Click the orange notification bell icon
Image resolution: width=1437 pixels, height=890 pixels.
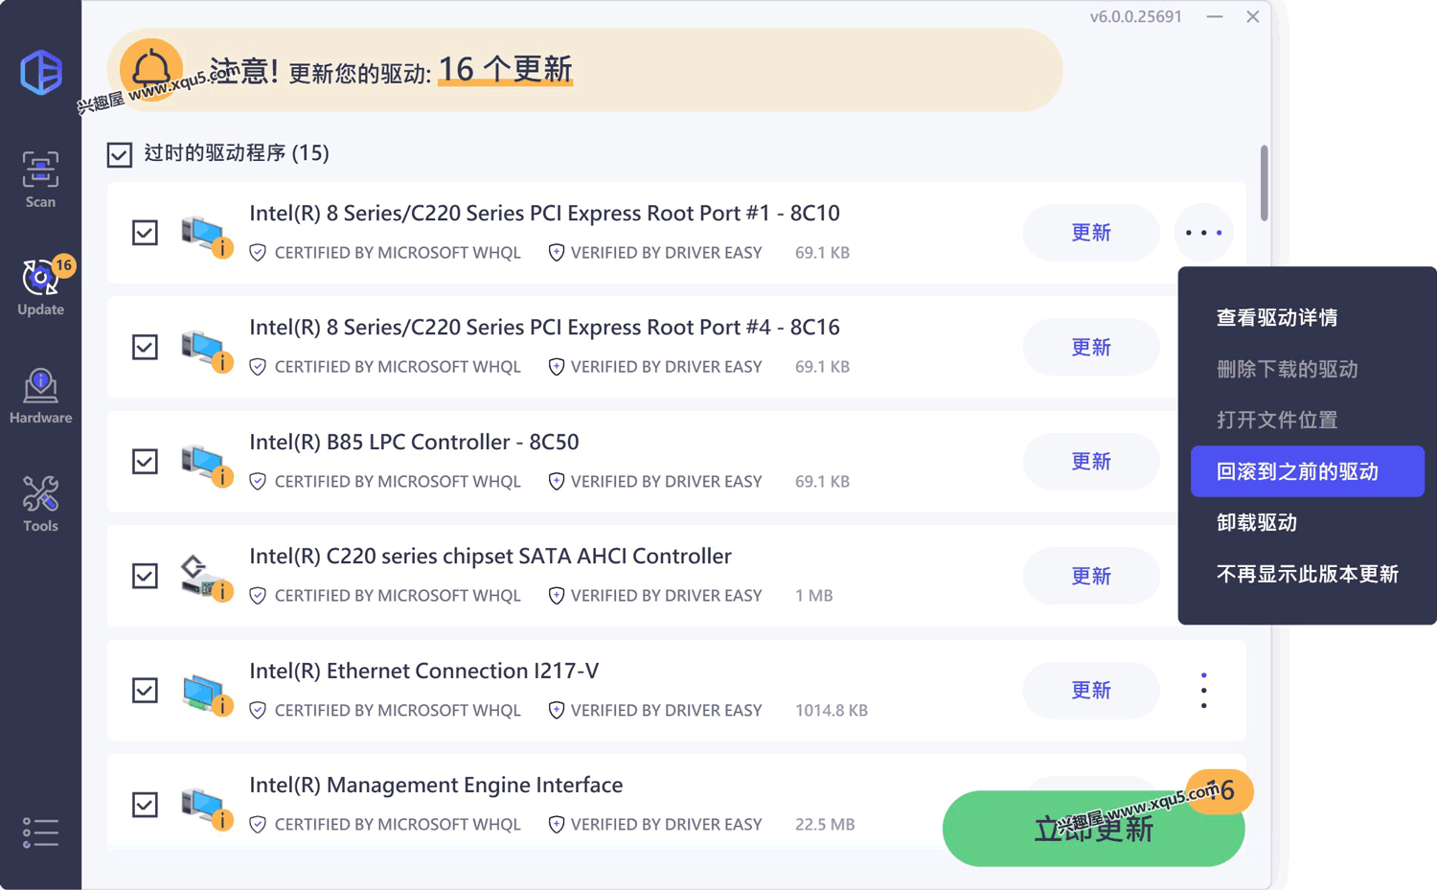click(150, 69)
